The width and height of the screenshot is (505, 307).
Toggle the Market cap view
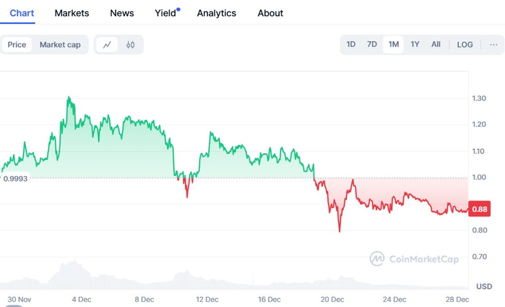point(60,44)
